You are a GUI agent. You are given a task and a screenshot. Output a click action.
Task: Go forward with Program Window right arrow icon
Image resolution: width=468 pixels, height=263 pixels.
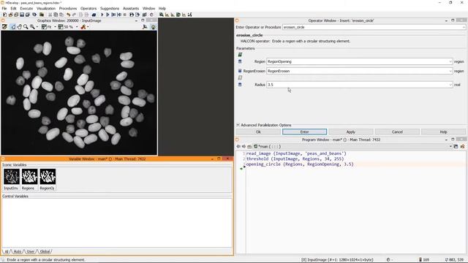point(244,146)
